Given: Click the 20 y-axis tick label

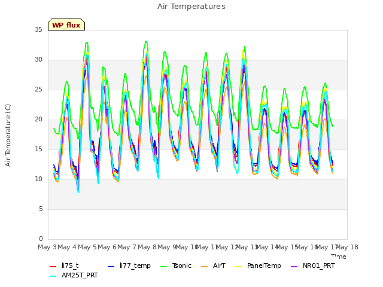Looking at the screenshot, I should click(x=38, y=120).
